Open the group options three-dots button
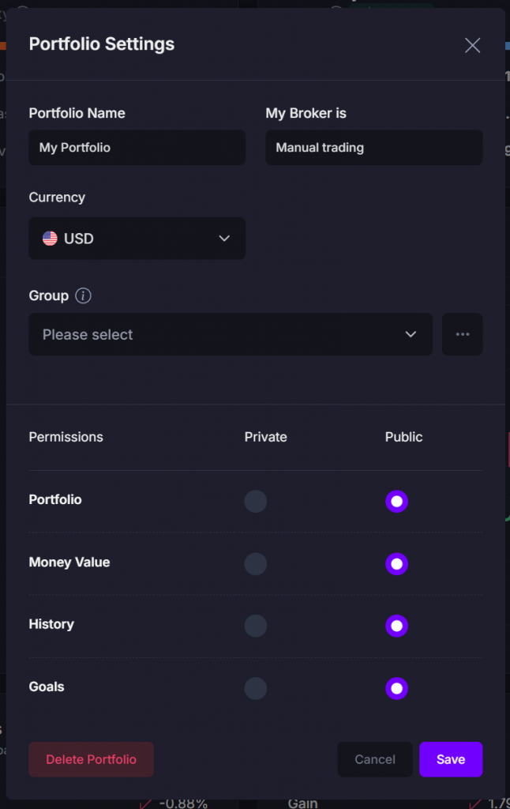Viewport: 510px width, 809px height. [462, 334]
